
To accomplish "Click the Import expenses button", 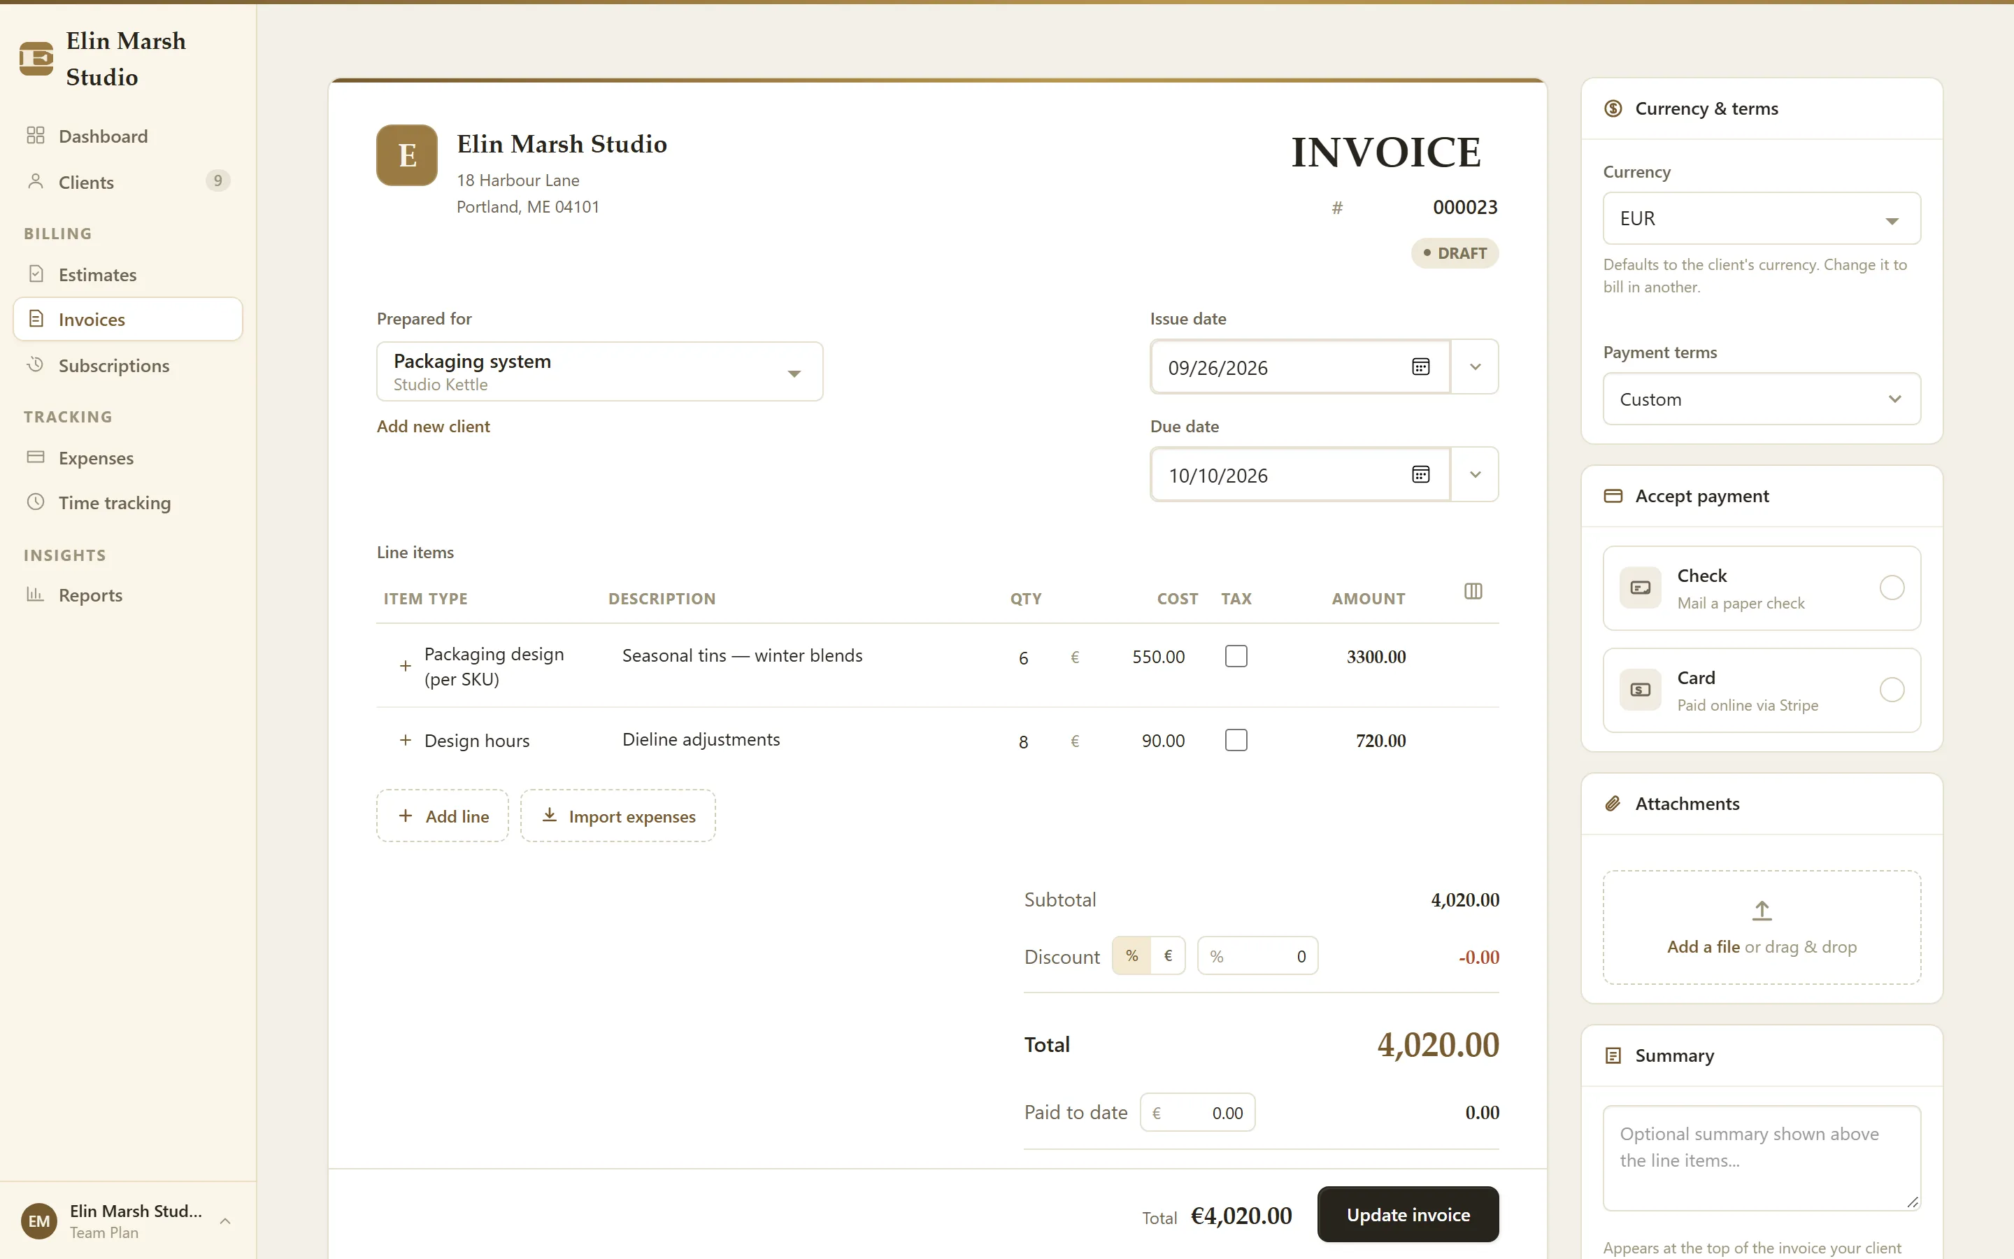I will (617, 816).
